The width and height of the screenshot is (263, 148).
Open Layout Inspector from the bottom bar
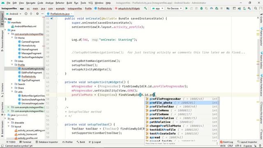(247, 142)
